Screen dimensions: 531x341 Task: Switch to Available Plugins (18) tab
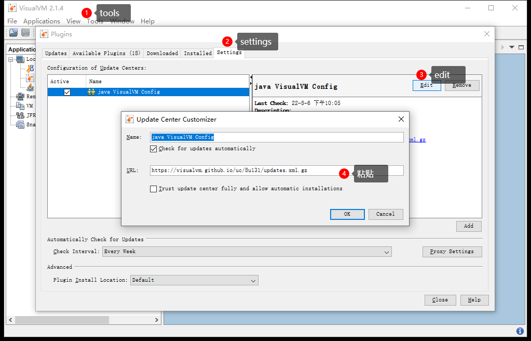tap(106, 53)
